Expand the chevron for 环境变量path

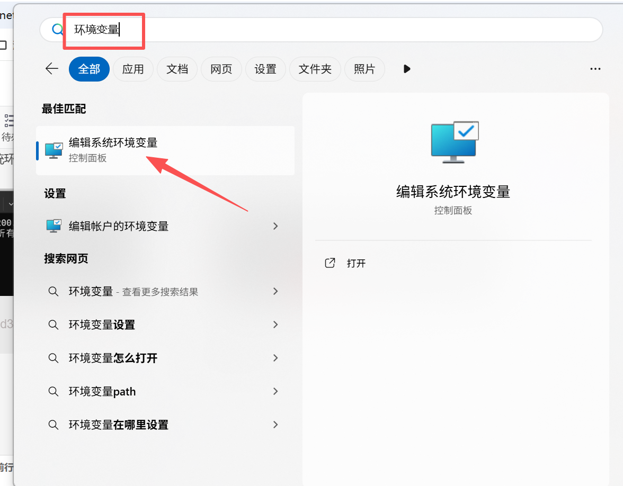(275, 391)
